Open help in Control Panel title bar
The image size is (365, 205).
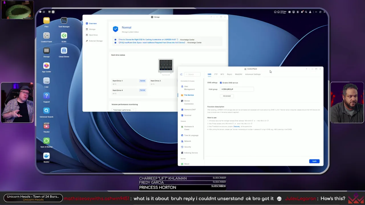click(306, 69)
